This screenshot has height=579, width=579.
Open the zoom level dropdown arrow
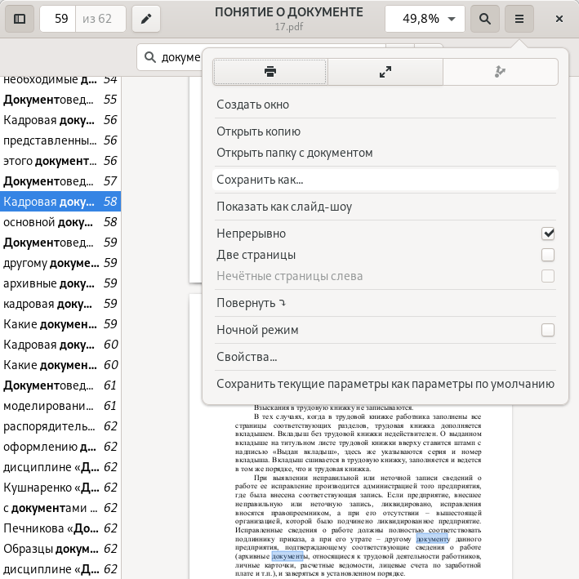point(452,18)
